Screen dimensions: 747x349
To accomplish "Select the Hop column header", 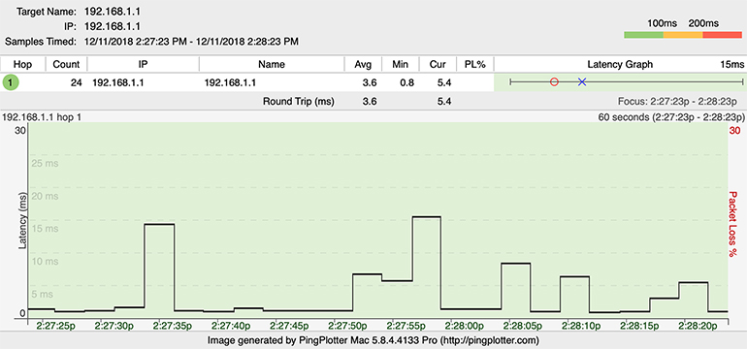I will click(x=23, y=64).
